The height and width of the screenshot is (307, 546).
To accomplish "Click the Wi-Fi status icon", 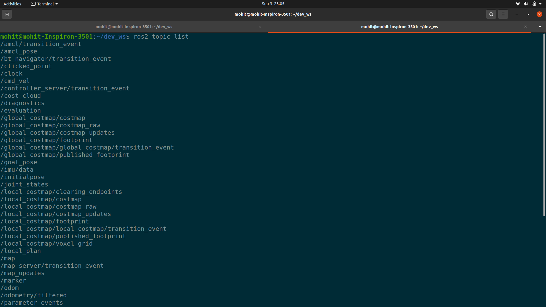I will [518, 4].
